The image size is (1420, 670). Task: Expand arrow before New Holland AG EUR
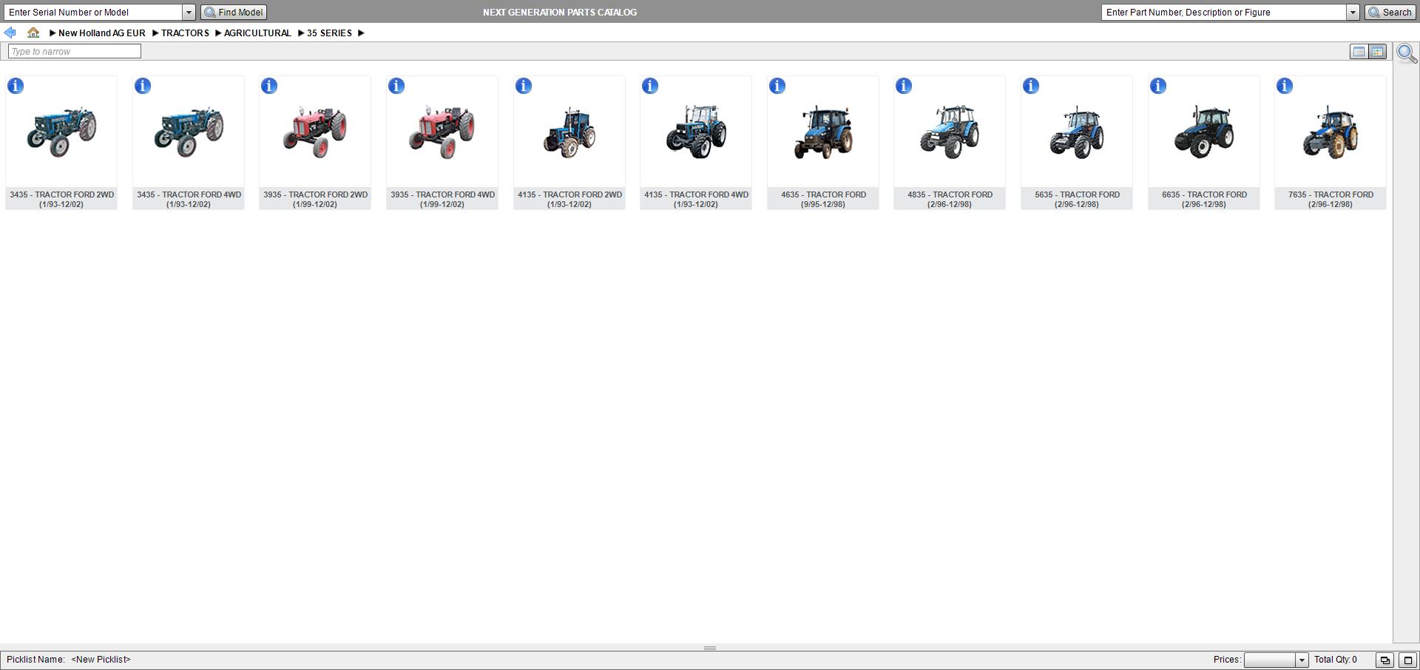[x=53, y=33]
